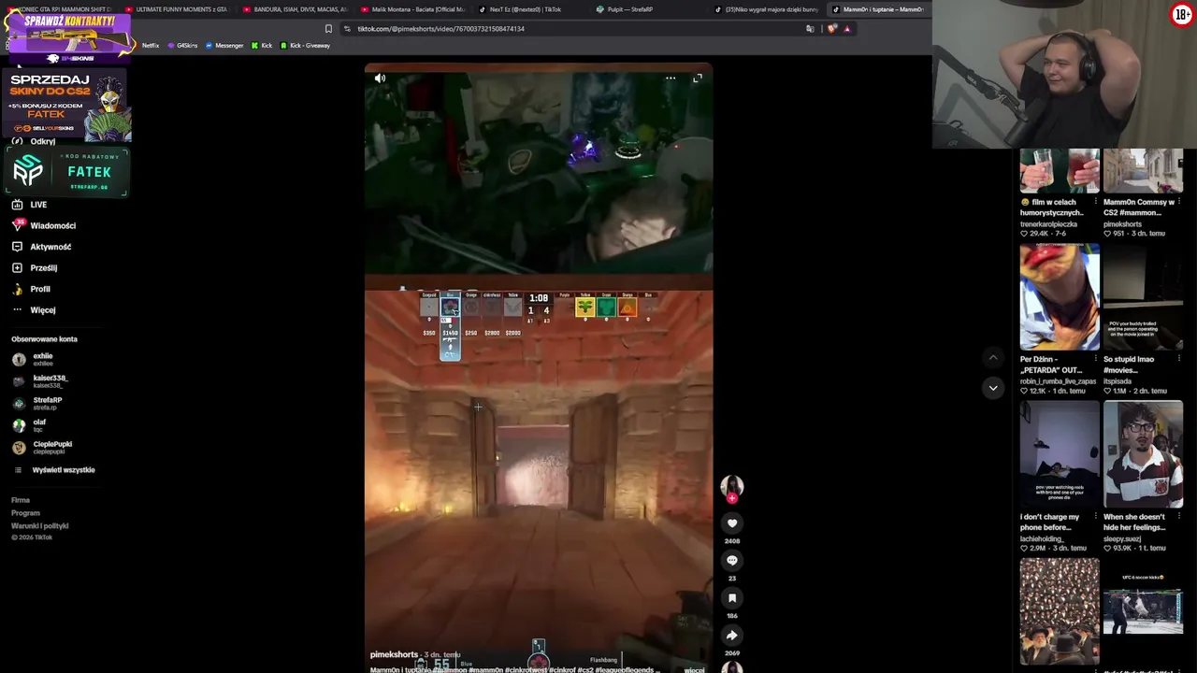Click the TikTok URL address field
This screenshot has height=673, width=1197.
tap(440, 29)
